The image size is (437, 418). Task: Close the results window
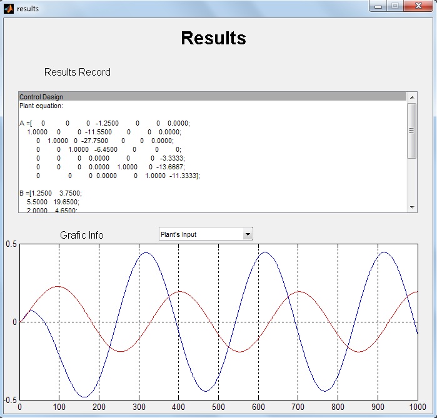coord(417,6)
